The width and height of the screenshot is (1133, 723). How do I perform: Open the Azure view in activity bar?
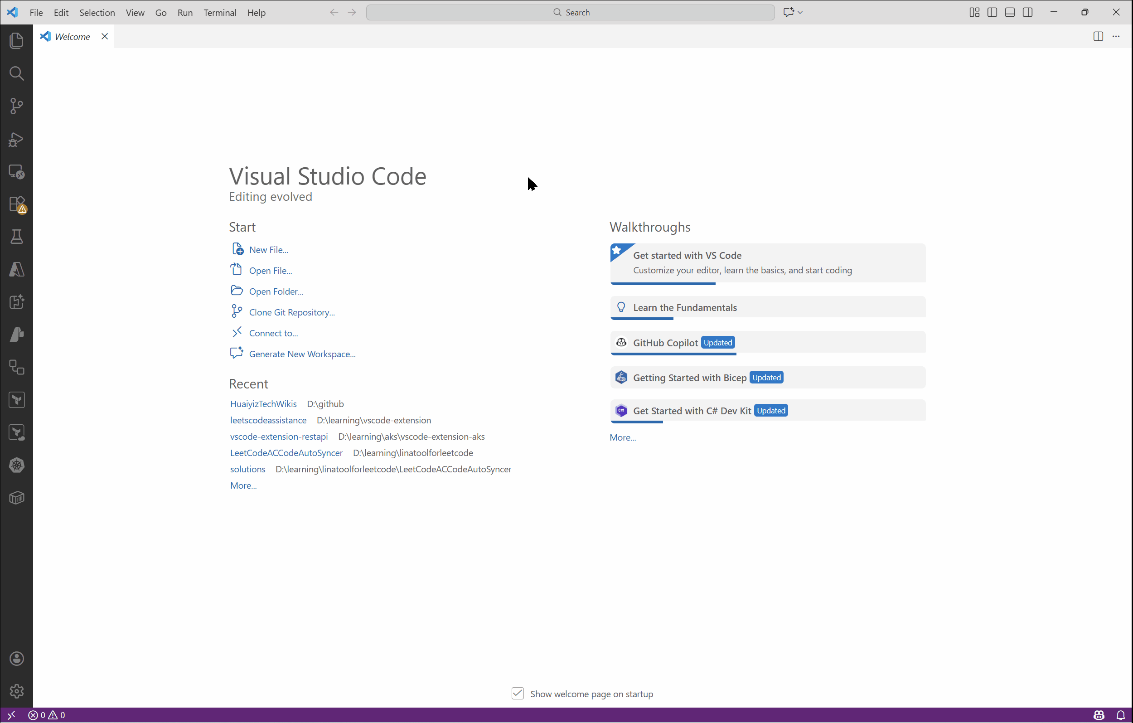(16, 270)
